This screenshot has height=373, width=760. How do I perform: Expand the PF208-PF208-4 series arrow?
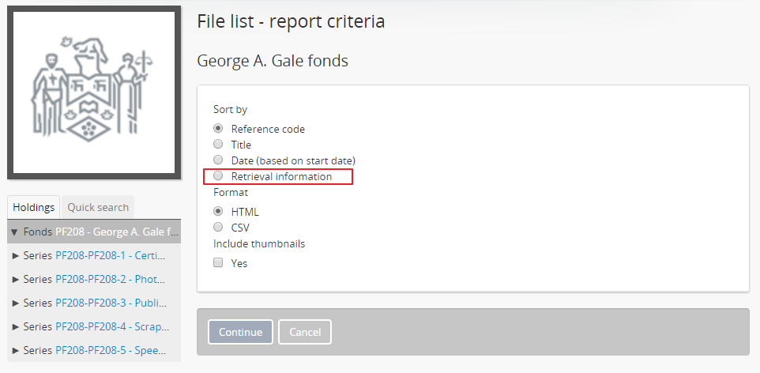coord(17,326)
